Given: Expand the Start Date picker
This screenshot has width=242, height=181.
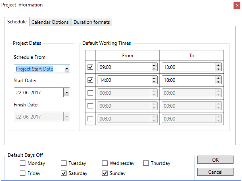Looking at the screenshot, I should 67,93.
